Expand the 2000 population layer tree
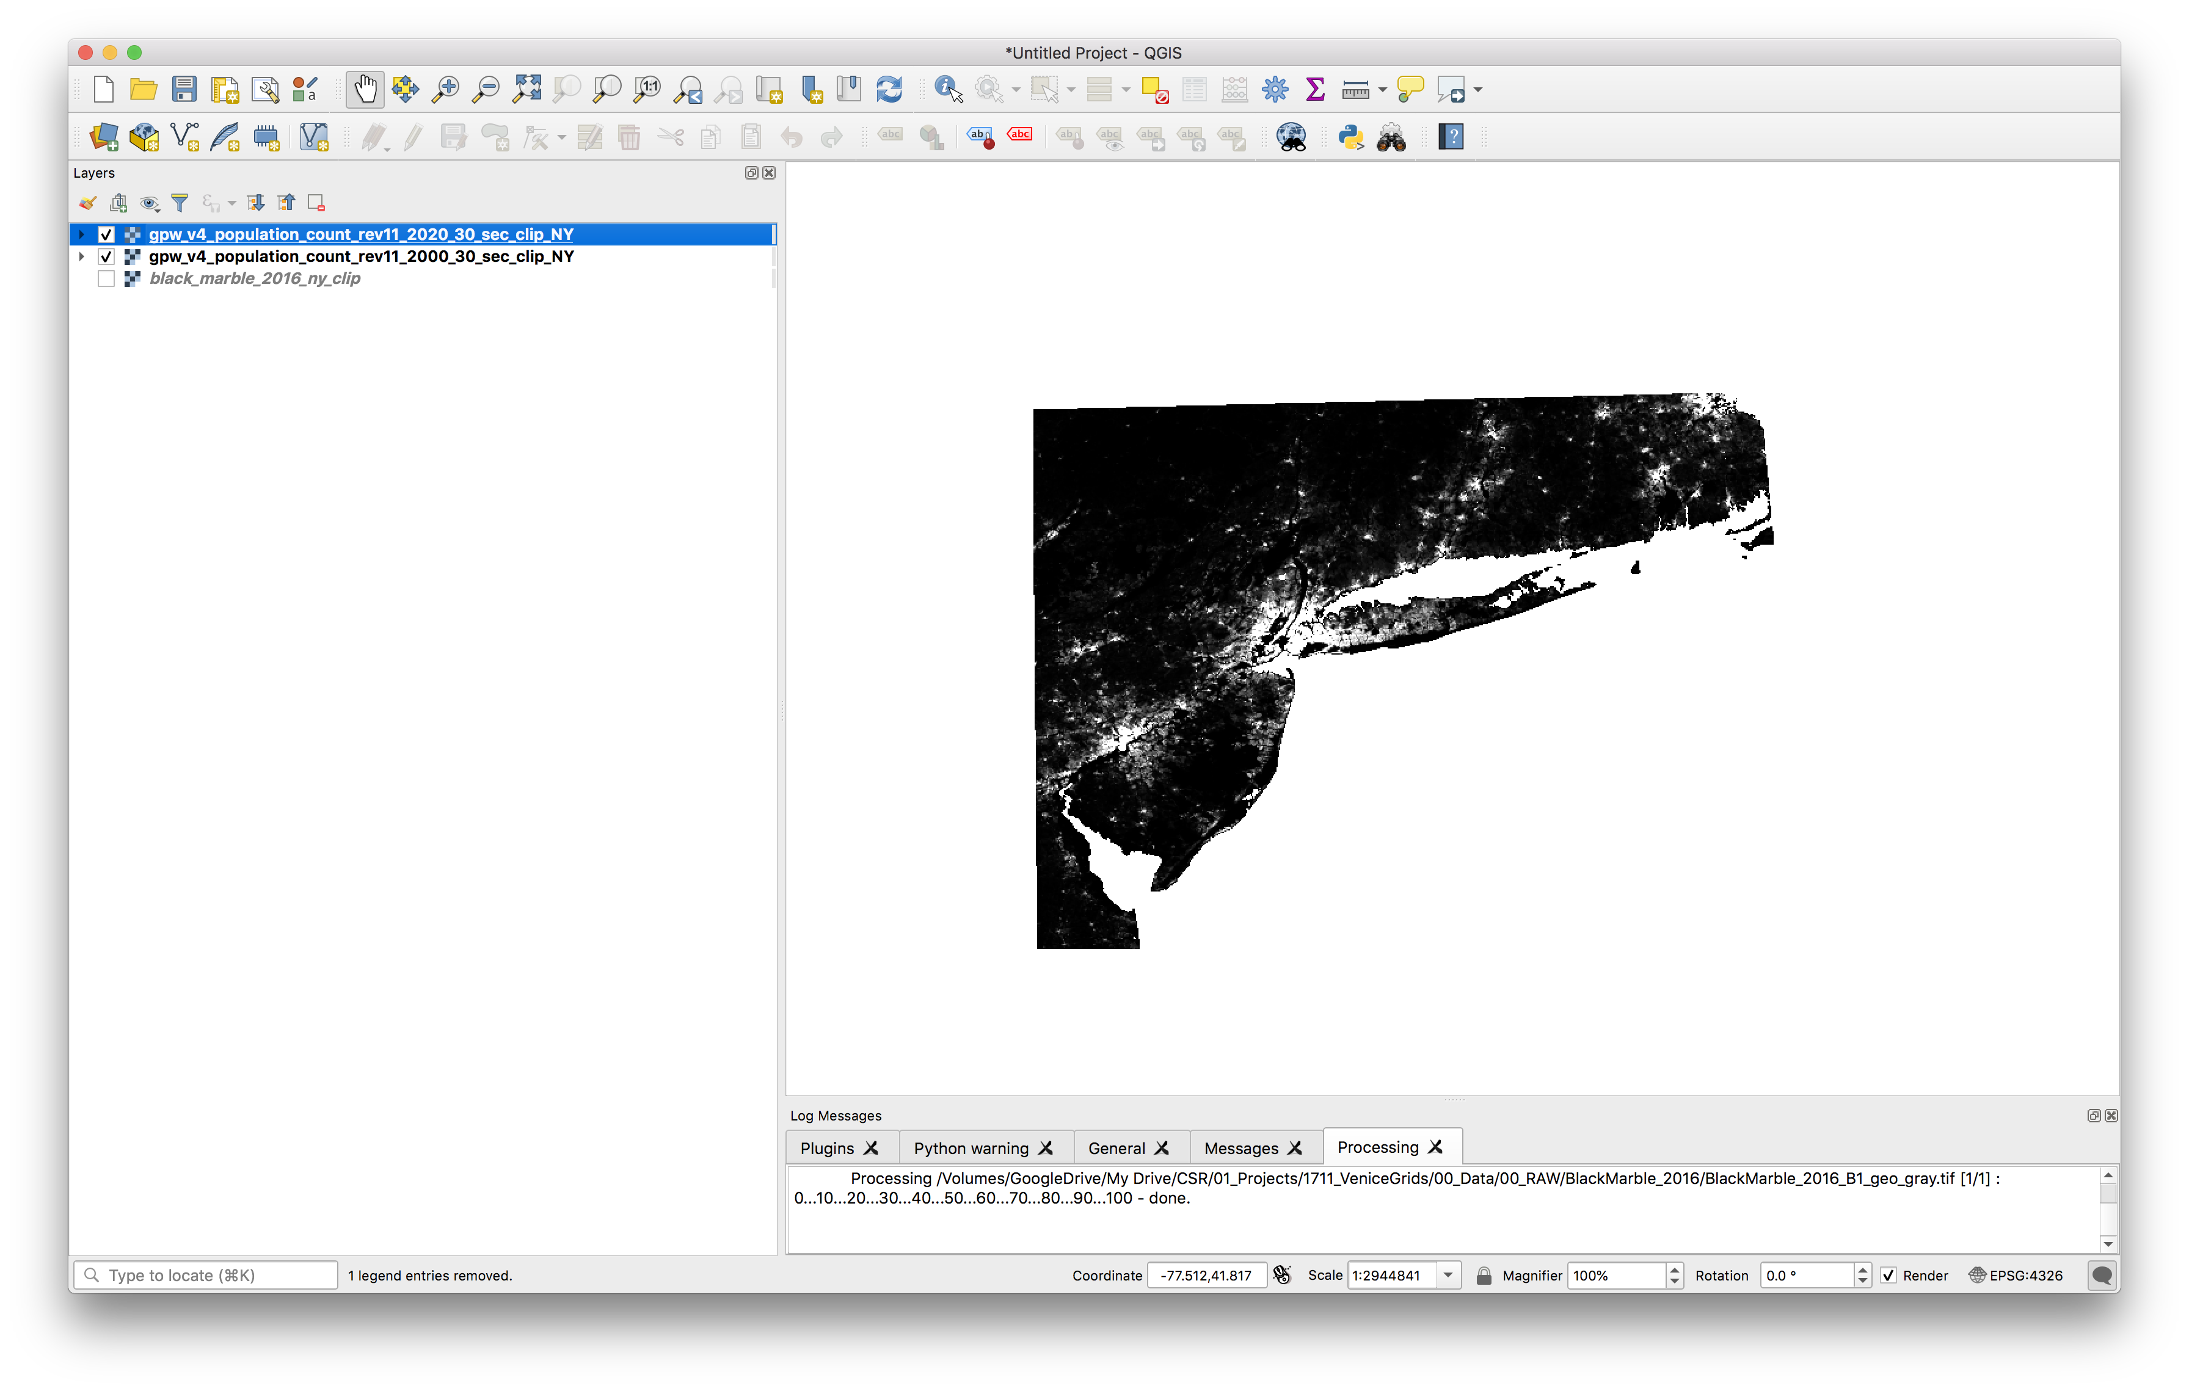The width and height of the screenshot is (2189, 1391). click(82, 256)
